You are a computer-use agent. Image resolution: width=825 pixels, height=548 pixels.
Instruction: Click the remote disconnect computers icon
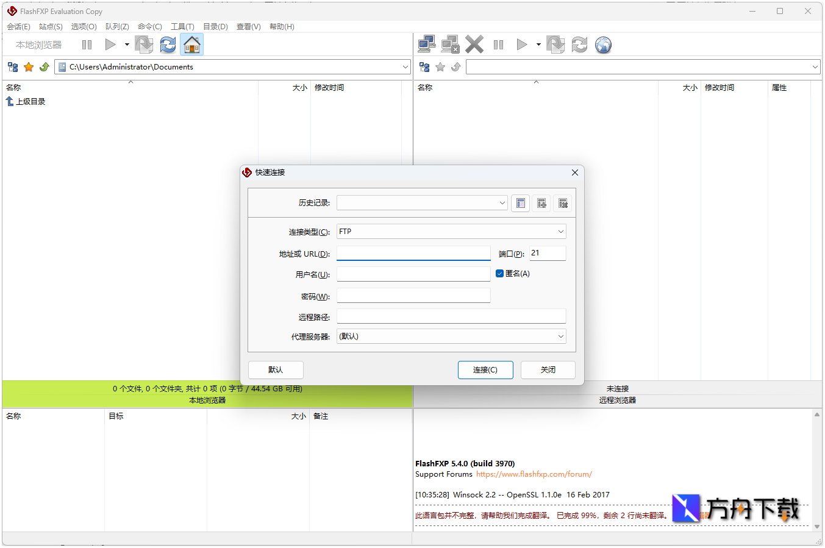[x=450, y=44]
